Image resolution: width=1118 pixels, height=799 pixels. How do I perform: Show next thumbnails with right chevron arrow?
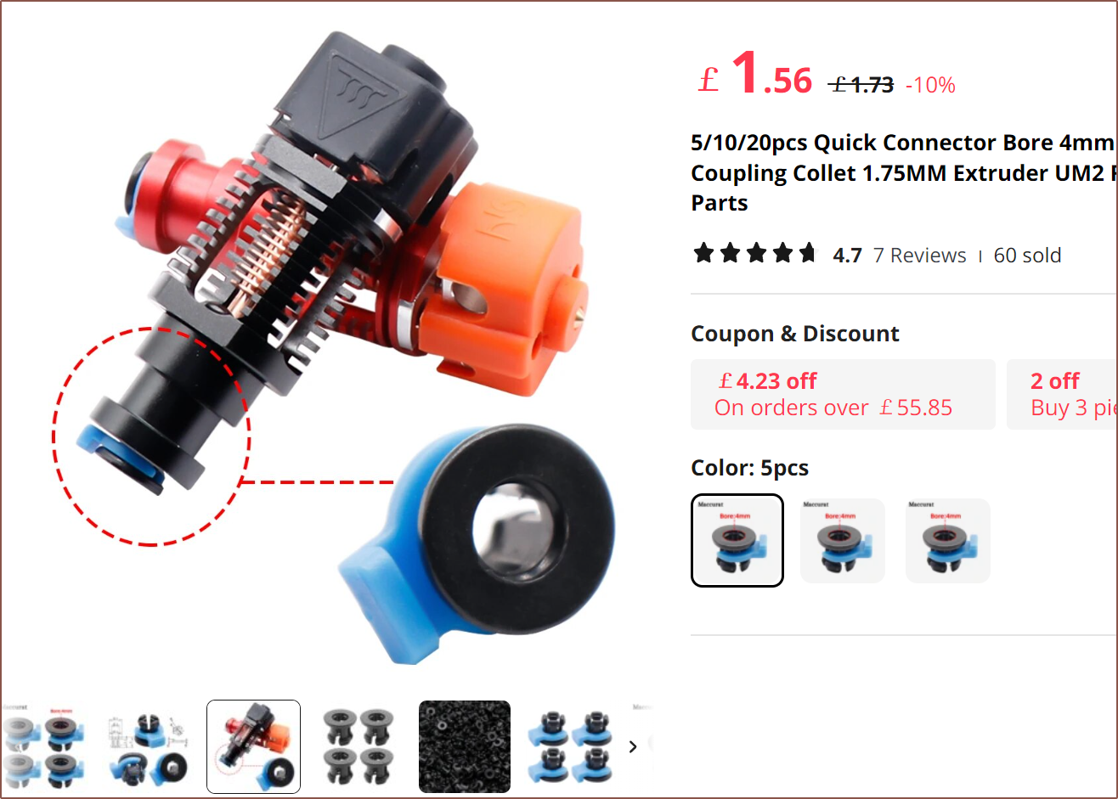coord(633,746)
